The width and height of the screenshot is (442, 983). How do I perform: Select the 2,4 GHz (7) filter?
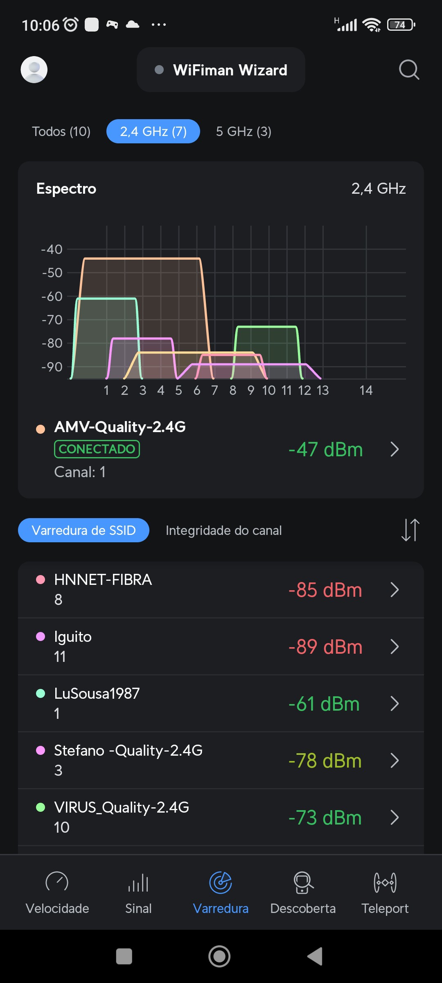(153, 131)
